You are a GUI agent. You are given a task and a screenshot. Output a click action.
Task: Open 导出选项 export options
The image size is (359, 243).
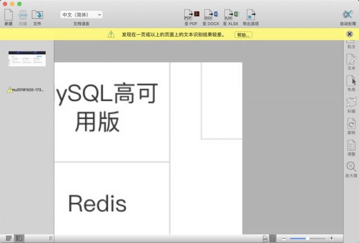pos(251,17)
